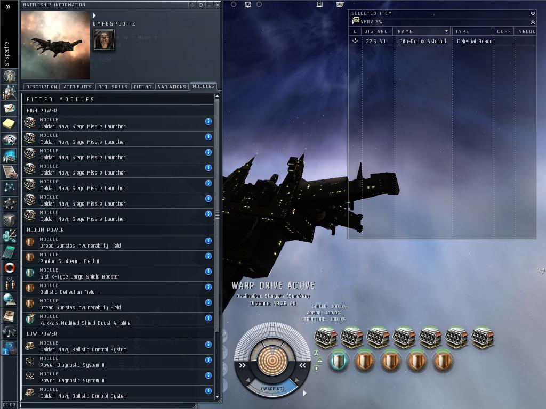Open the wallet coins icon in the sidebar
This screenshot has height=409, width=546.
[x=10, y=235]
